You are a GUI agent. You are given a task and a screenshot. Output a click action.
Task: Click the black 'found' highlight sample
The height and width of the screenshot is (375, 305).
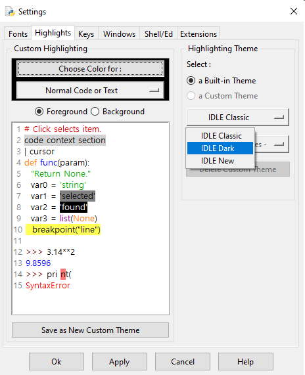pos(74,207)
